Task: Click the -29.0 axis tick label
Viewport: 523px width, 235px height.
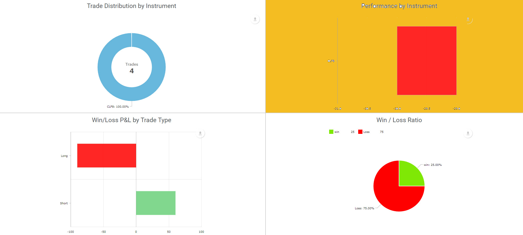Action: pos(456,109)
